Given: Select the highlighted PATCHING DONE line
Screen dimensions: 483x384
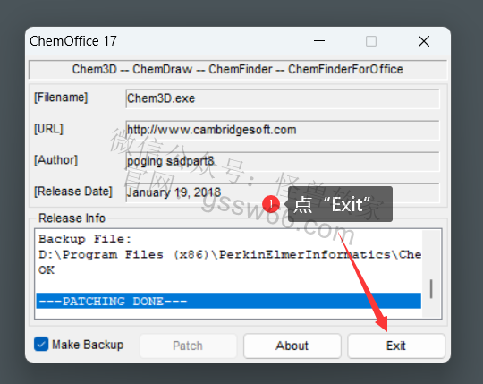Looking at the screenshot, I should tap(229, 301).
